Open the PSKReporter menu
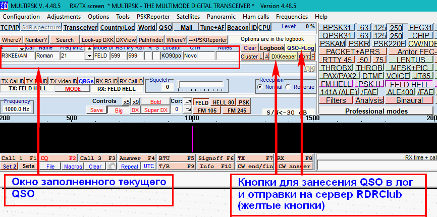This screenshot has width=437, height=217. (x=153, y=17)
